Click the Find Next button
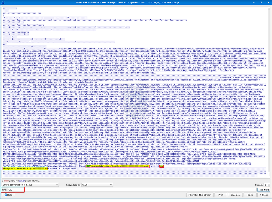This screenshot has width=272, height=202. [264, 190]
